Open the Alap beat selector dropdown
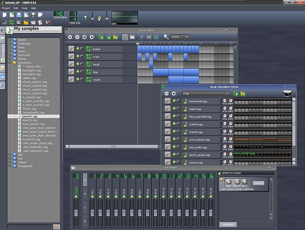 coord(205,93)
